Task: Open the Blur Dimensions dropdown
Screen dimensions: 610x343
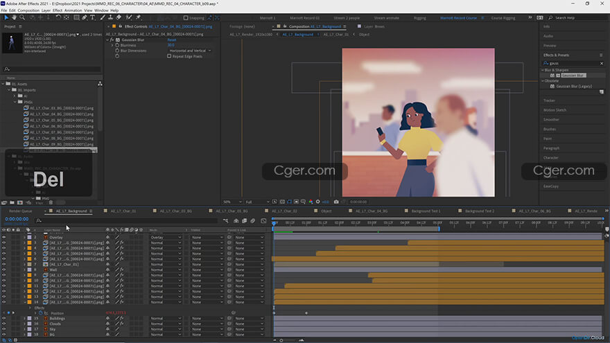Action: pos(190,51)
